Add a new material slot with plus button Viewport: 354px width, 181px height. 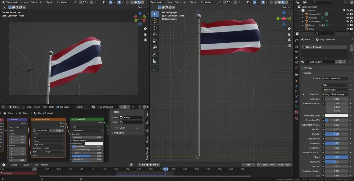(351, 47)
